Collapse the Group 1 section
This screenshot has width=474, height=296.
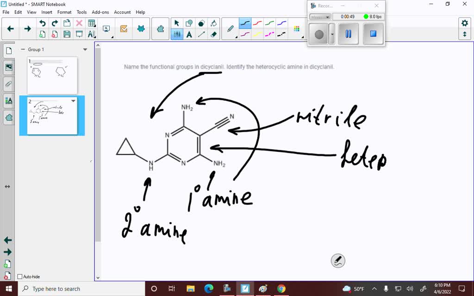(23, 49)
